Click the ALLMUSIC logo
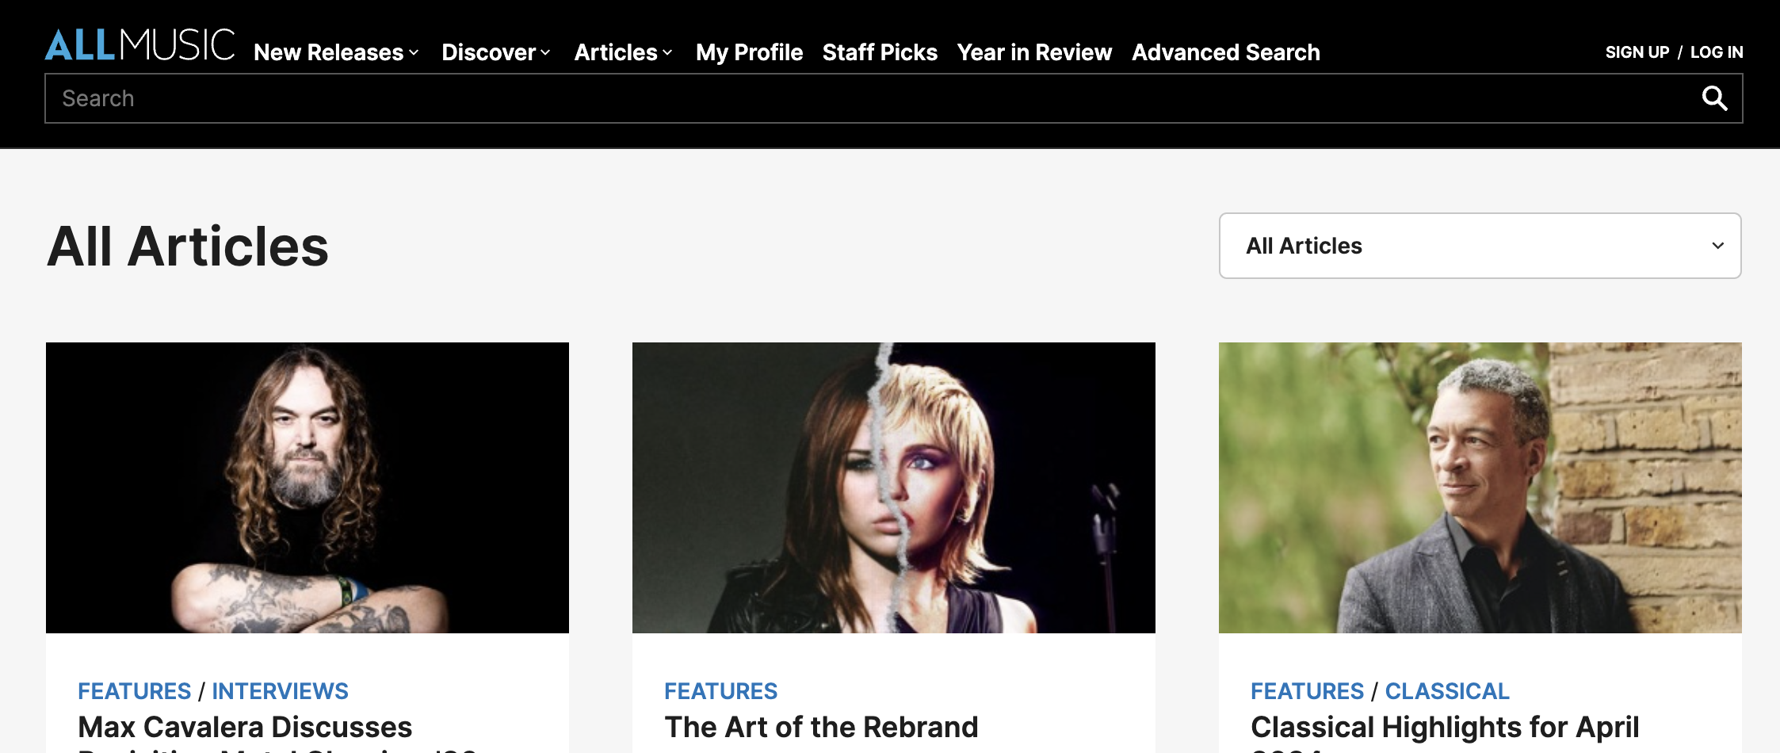Viewport: 1780px width, 753px height. click(139, 45)
